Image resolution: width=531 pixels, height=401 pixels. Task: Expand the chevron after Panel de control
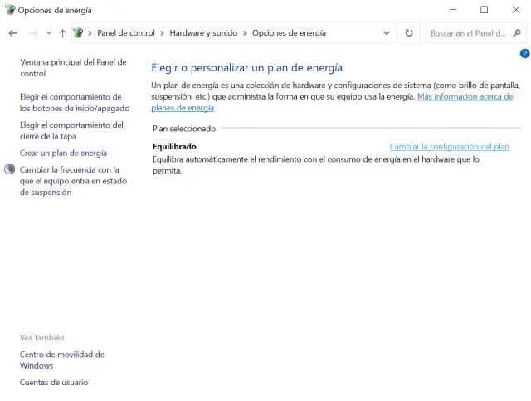pos(163,33)
